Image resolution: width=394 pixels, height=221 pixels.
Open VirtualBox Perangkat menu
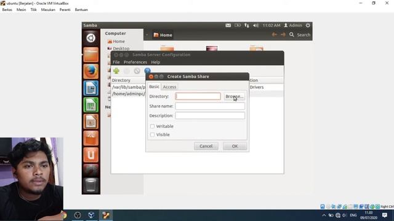click(x=65, y=10)
